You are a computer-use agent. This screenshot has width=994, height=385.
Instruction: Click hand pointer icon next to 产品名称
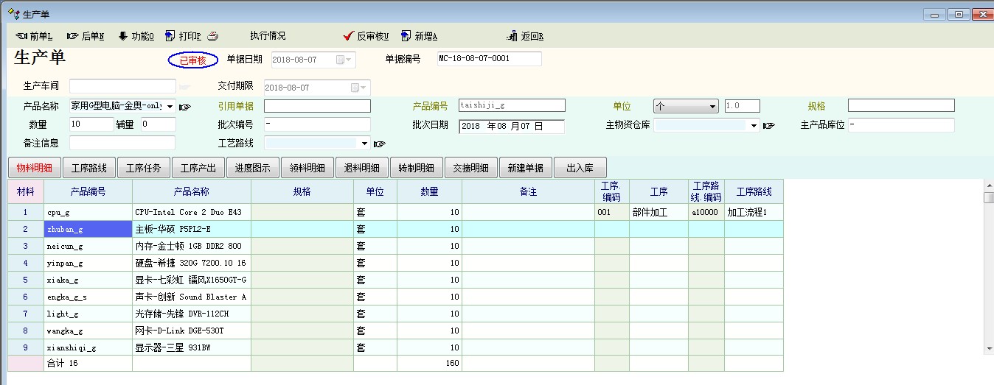click(184, 107)
